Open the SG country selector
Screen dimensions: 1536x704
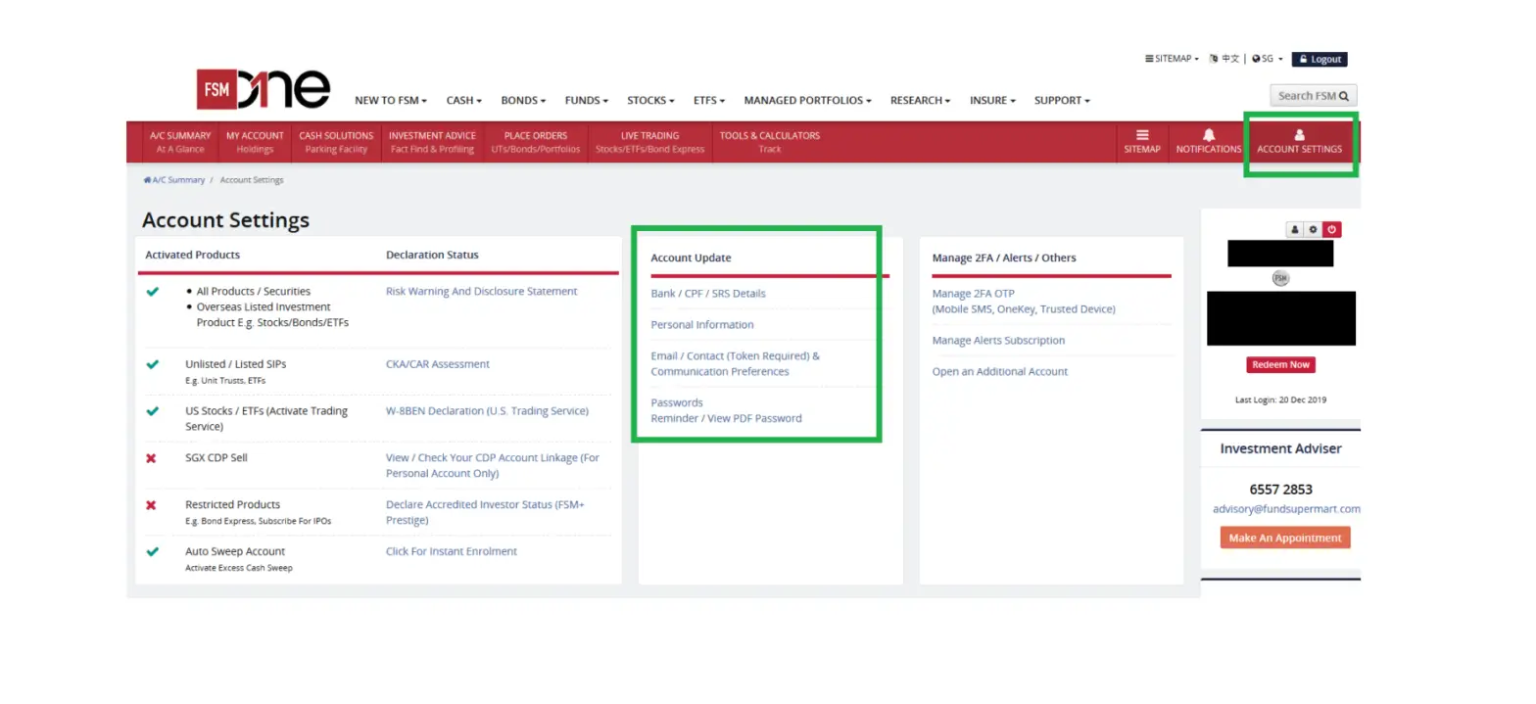pyautogui.click(x=1267, y=59)
